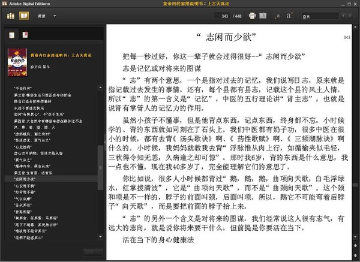Open contents entry 第三章 哪些生活习惯正在夺你的命
Screen dimensions: 360x262
(43, 95)
